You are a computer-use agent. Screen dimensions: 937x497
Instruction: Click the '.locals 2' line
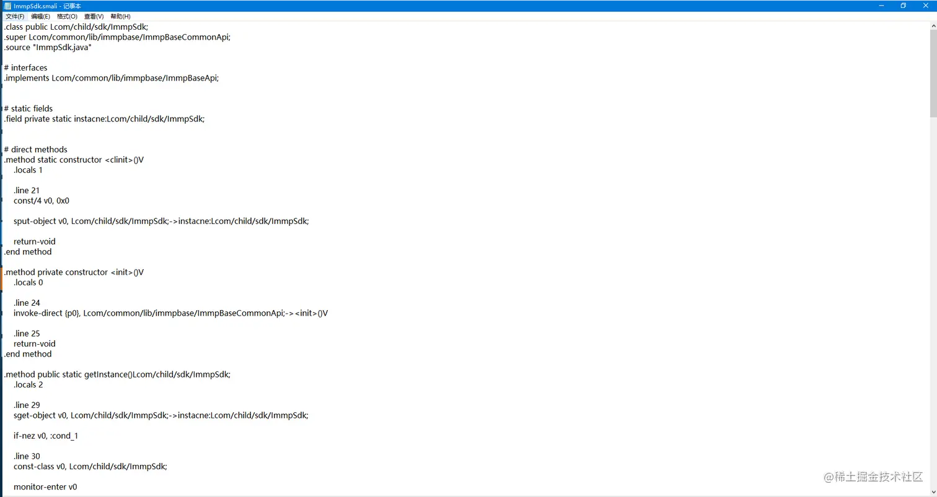tap(29, 384)
